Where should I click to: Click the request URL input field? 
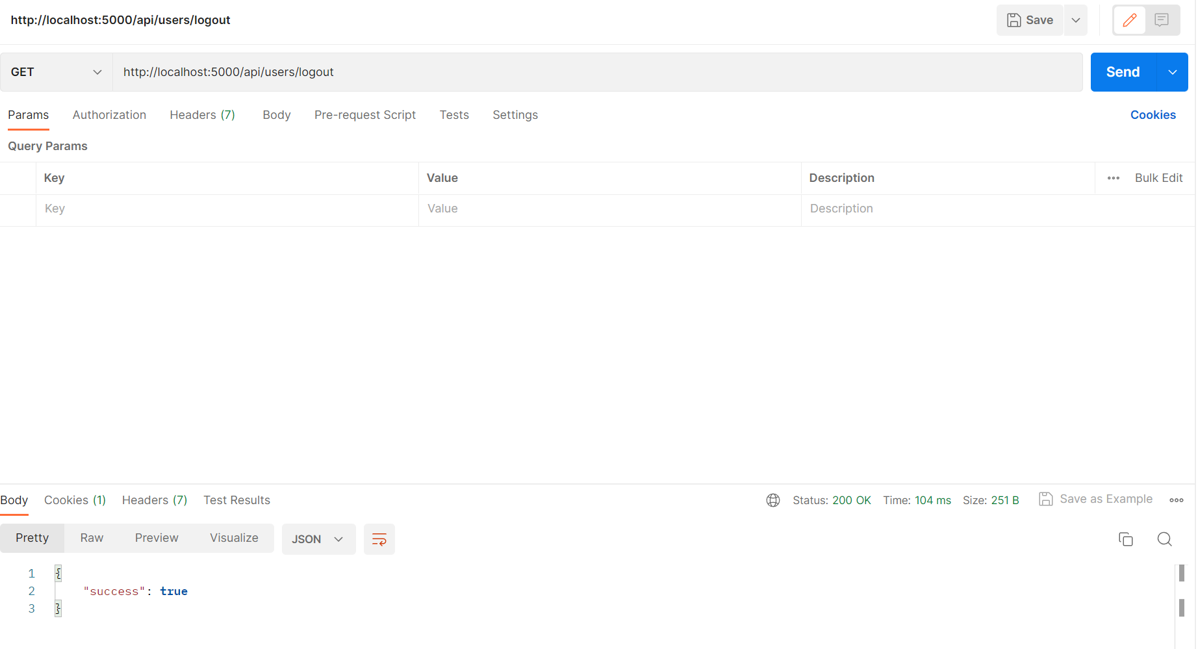[x=598, y=72]
